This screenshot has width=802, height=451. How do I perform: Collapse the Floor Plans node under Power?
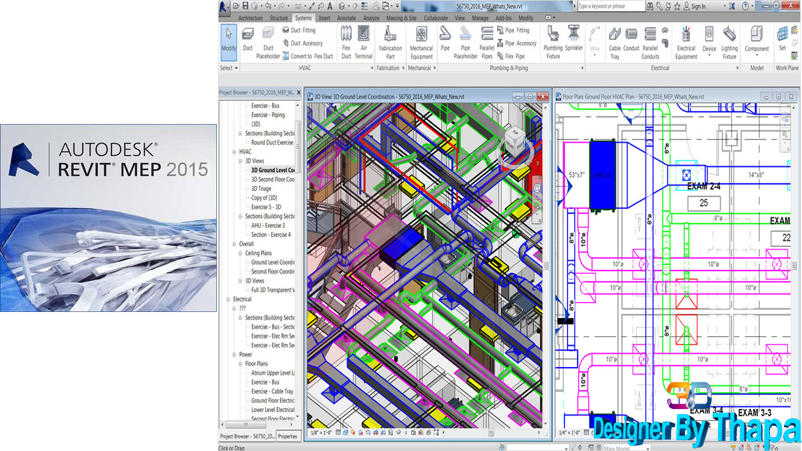(x=241, y=364)
